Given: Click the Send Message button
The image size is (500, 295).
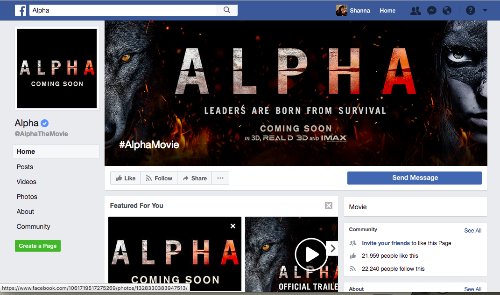Looking at the screenshot, I should click(414, 178).
